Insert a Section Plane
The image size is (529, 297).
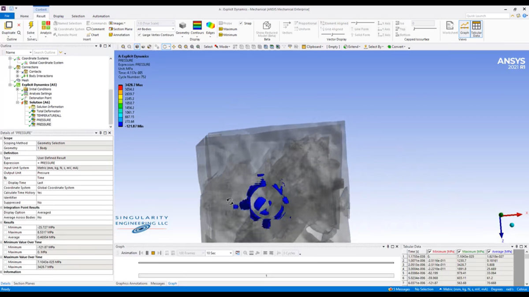click(120, 29)
